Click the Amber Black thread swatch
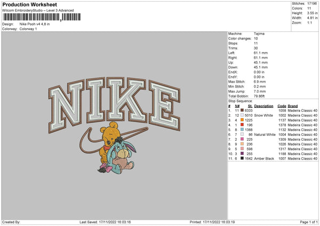Screen dimensions: 320x226 point(242,158)
